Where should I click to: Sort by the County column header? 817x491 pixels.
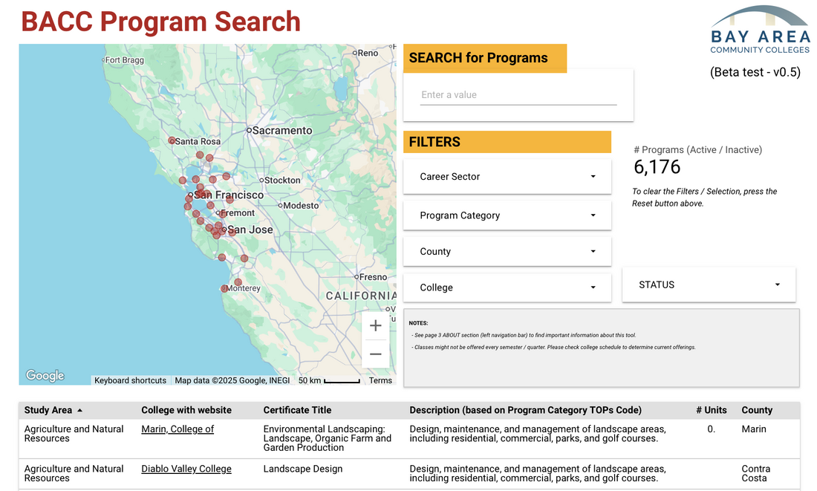click(x=757, y=410)
